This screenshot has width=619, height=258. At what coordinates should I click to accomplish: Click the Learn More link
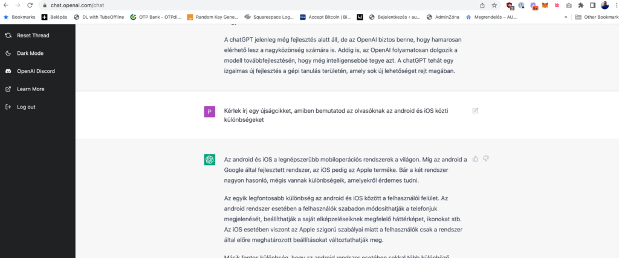pyautogui.click(x=30, y=89)
